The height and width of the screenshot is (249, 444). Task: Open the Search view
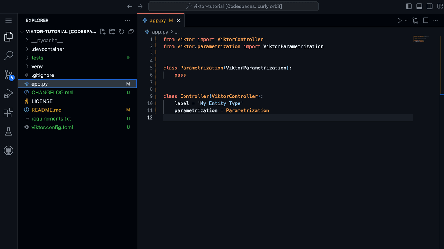pos(9,55)
